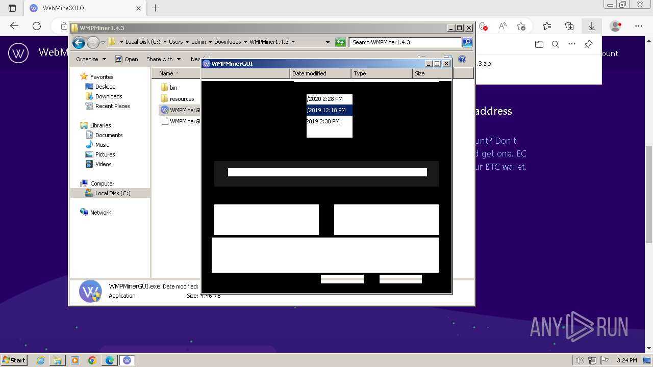Image resolution: width=653 pixels, height=367 pixels.
Task: Open recent pages dropdown beside Explorer's forward button
Action: pos(103,42)
